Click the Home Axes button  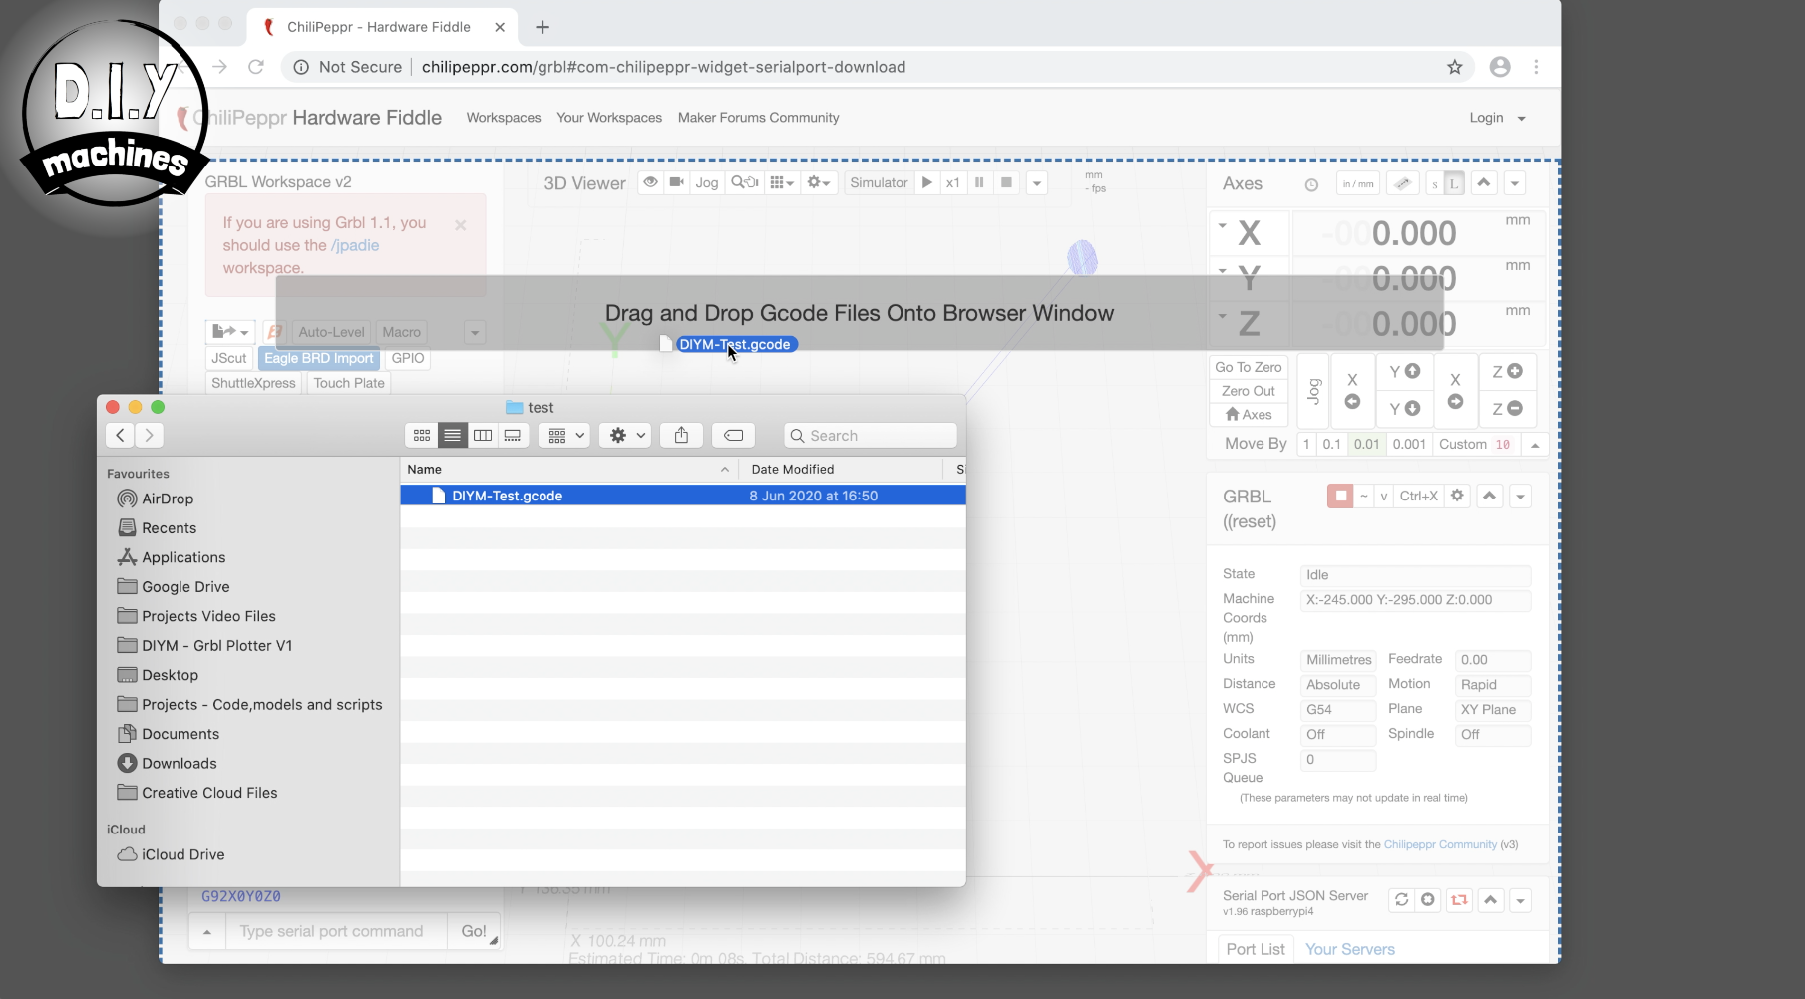click(1249, 414)
